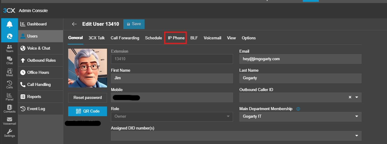This screenshot has height=144, width=387.
Task: Open the Voicemail envelope icon
Action: click(9, 121)
